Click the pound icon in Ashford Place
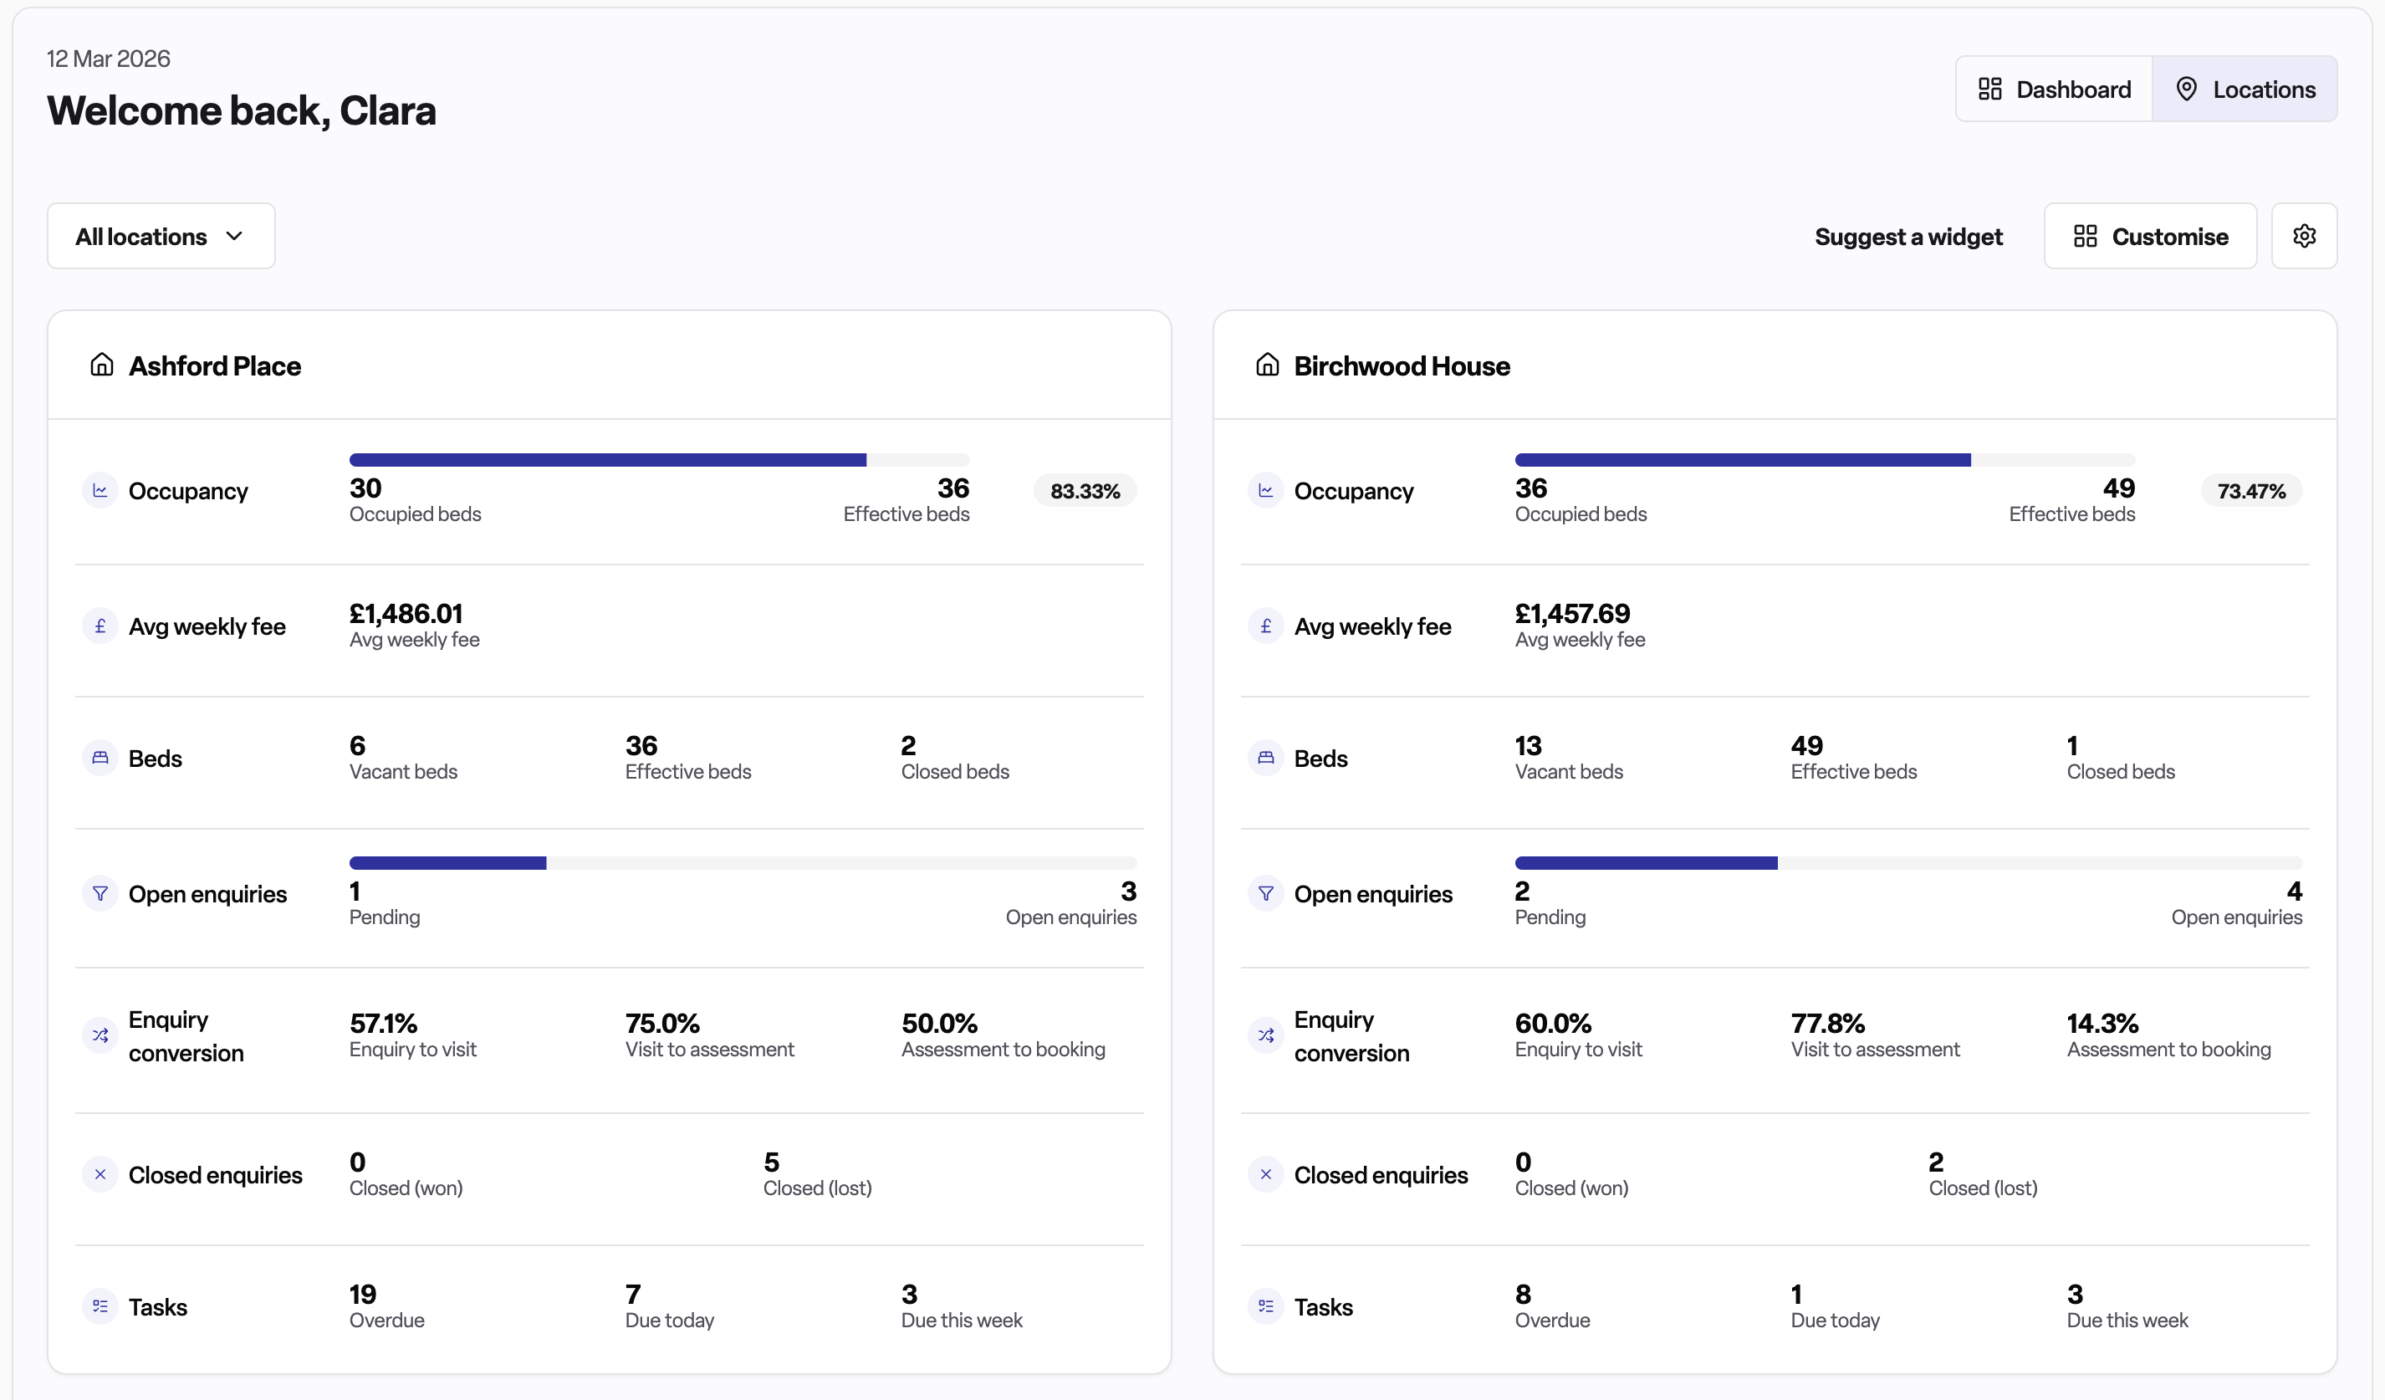 pyautogui.click(x=100, y=626)
